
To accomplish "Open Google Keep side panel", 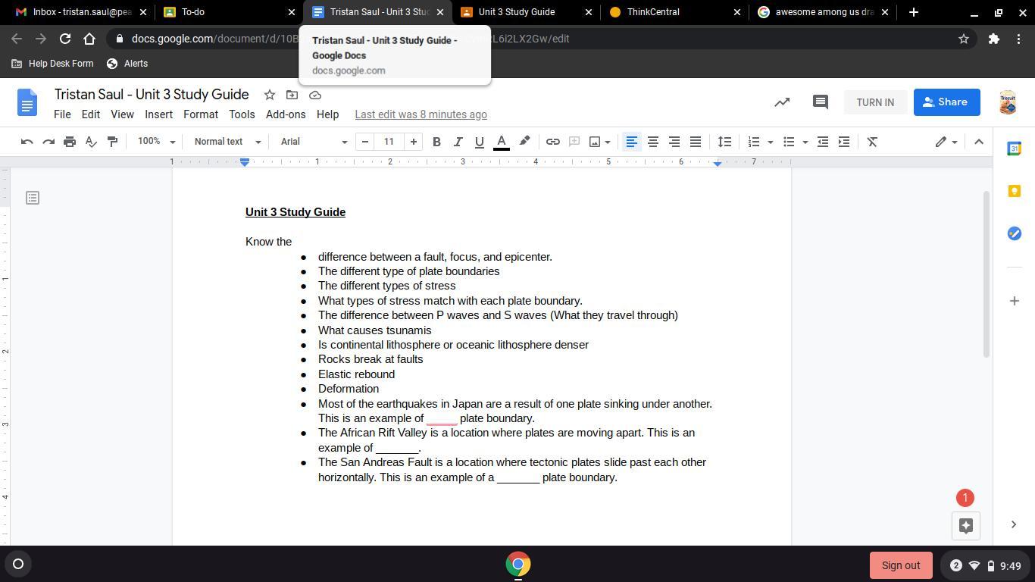I will [1015, 191].
